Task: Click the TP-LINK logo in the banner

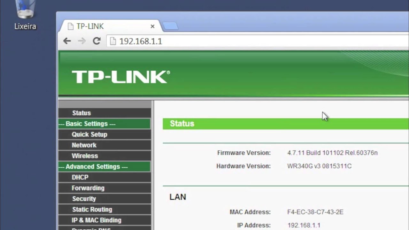Action: pyautogui.click(x=121, y=77)
